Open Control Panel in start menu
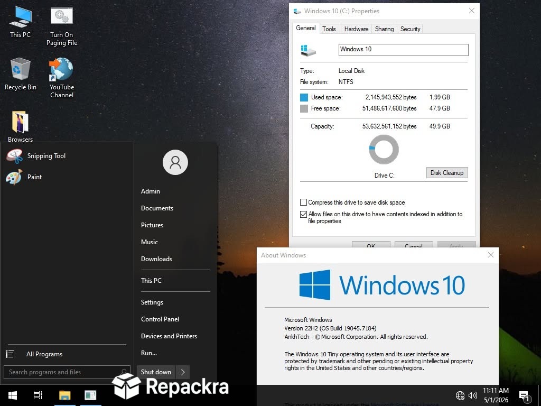This screenshot has height=406, width=541. click(160, 319)
